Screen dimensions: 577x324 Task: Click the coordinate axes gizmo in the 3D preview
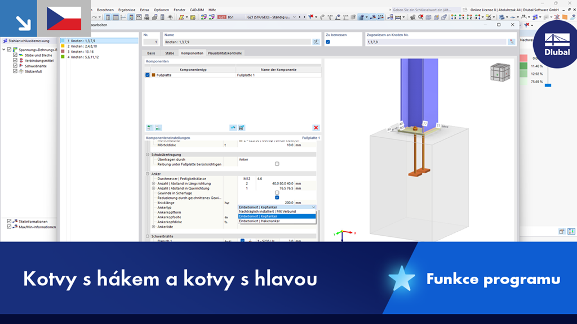click(343, 235)
